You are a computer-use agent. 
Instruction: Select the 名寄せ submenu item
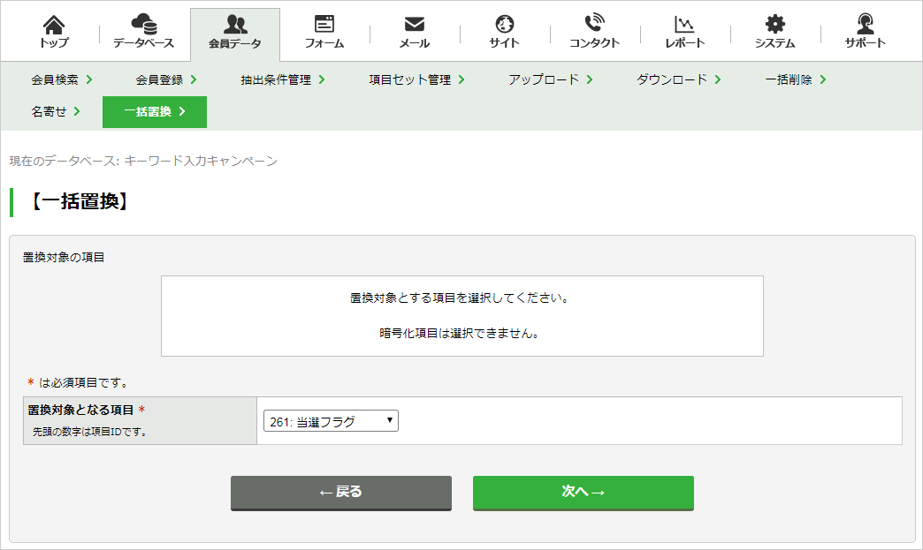click(56, 111)
